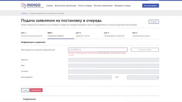Go to Встать в очередь
The image size is (182, 102).
(85, 6)
